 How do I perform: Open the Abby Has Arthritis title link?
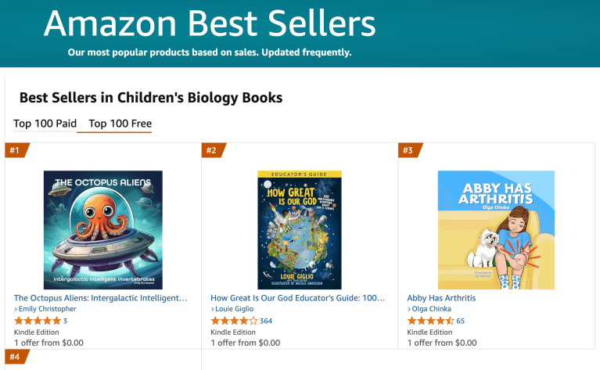pyautogui.click(x=441, y=298)
